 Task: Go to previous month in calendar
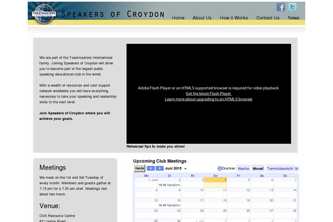click(151, 169)
